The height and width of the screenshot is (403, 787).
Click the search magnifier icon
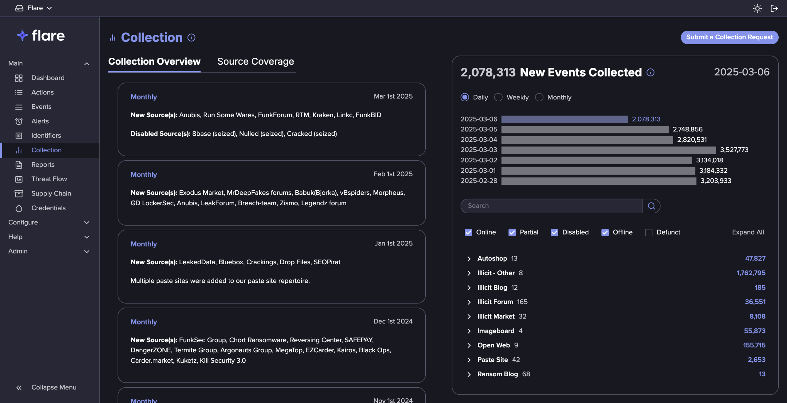pos(651,206)
